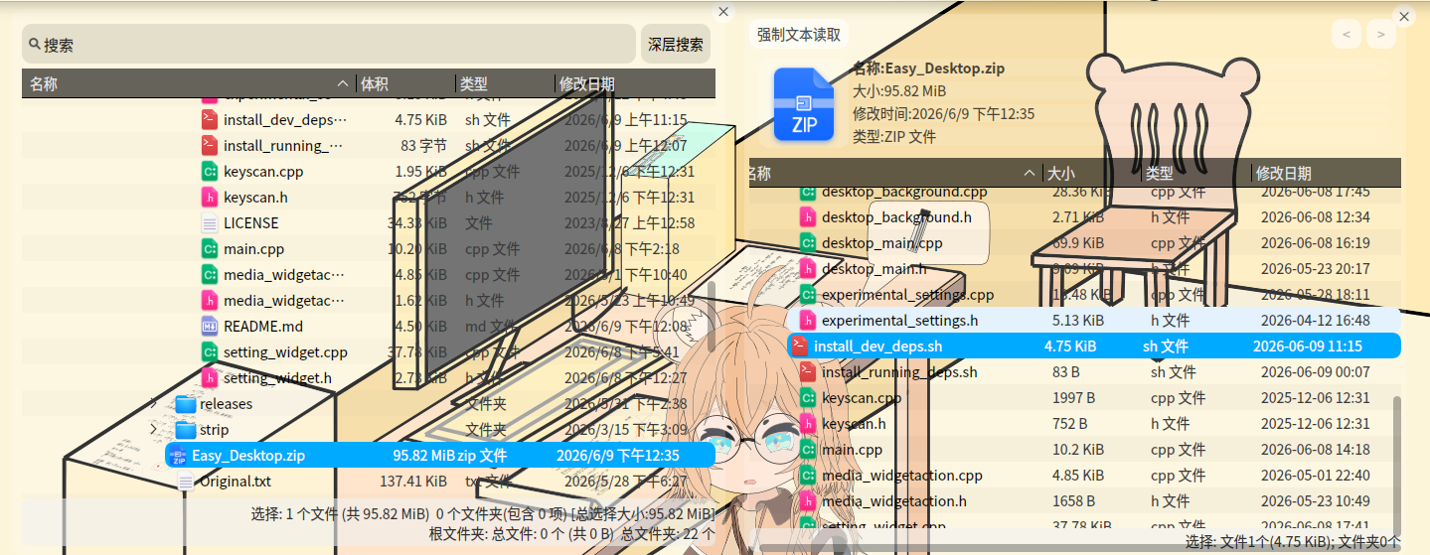Click the small zip icon beside Easy_Desktop.zip
This screenshot has width=1430, height=555.
click(179, 456)
